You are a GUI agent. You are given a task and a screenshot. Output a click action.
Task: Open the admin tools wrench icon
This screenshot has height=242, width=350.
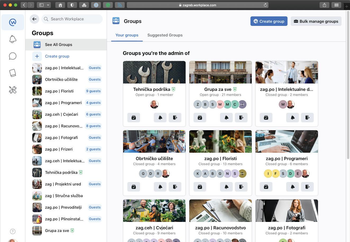coord(13,90)
